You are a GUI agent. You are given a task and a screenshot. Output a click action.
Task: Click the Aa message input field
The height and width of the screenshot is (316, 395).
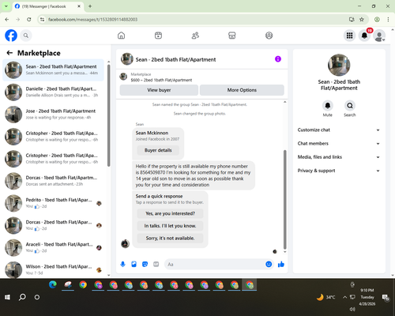click(215, 264)
